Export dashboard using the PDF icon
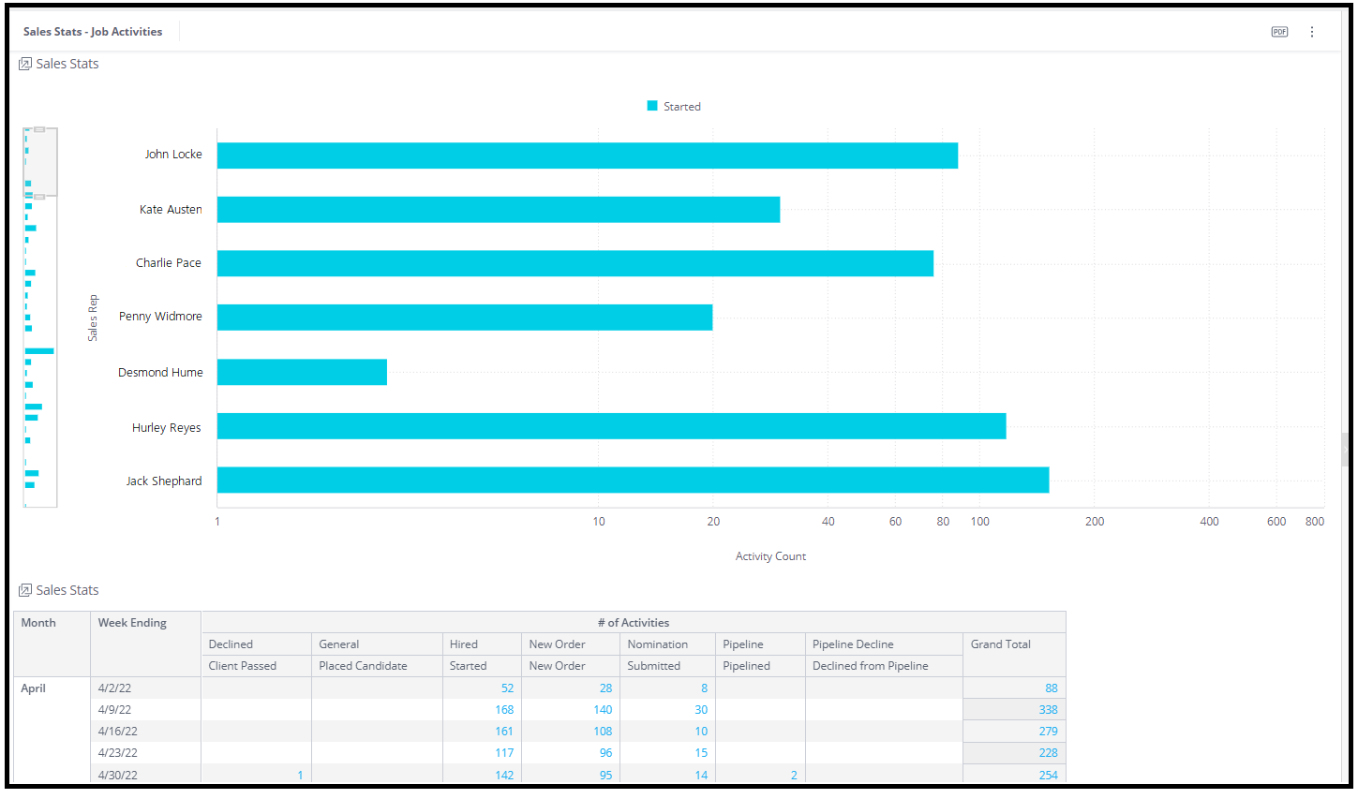The height and width of the screenshot is (799, 1358). (1279, 32)
